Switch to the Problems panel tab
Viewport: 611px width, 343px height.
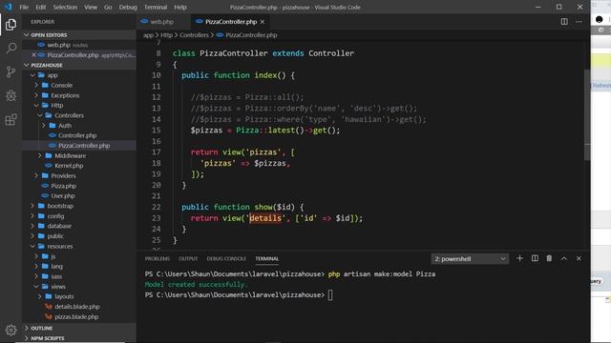click(157, 258)
